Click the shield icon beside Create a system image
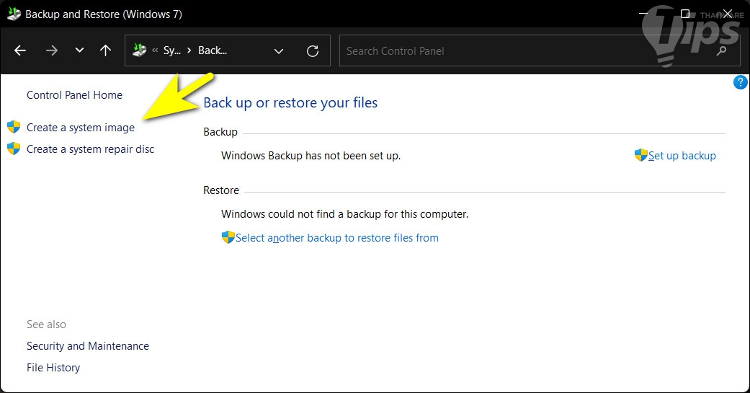 point(14,127)
